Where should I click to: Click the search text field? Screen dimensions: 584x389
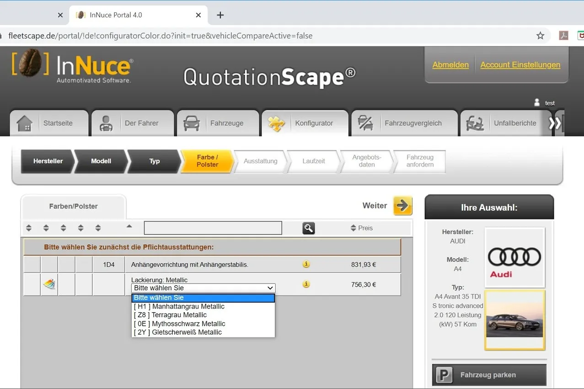[x=213, y=228]
